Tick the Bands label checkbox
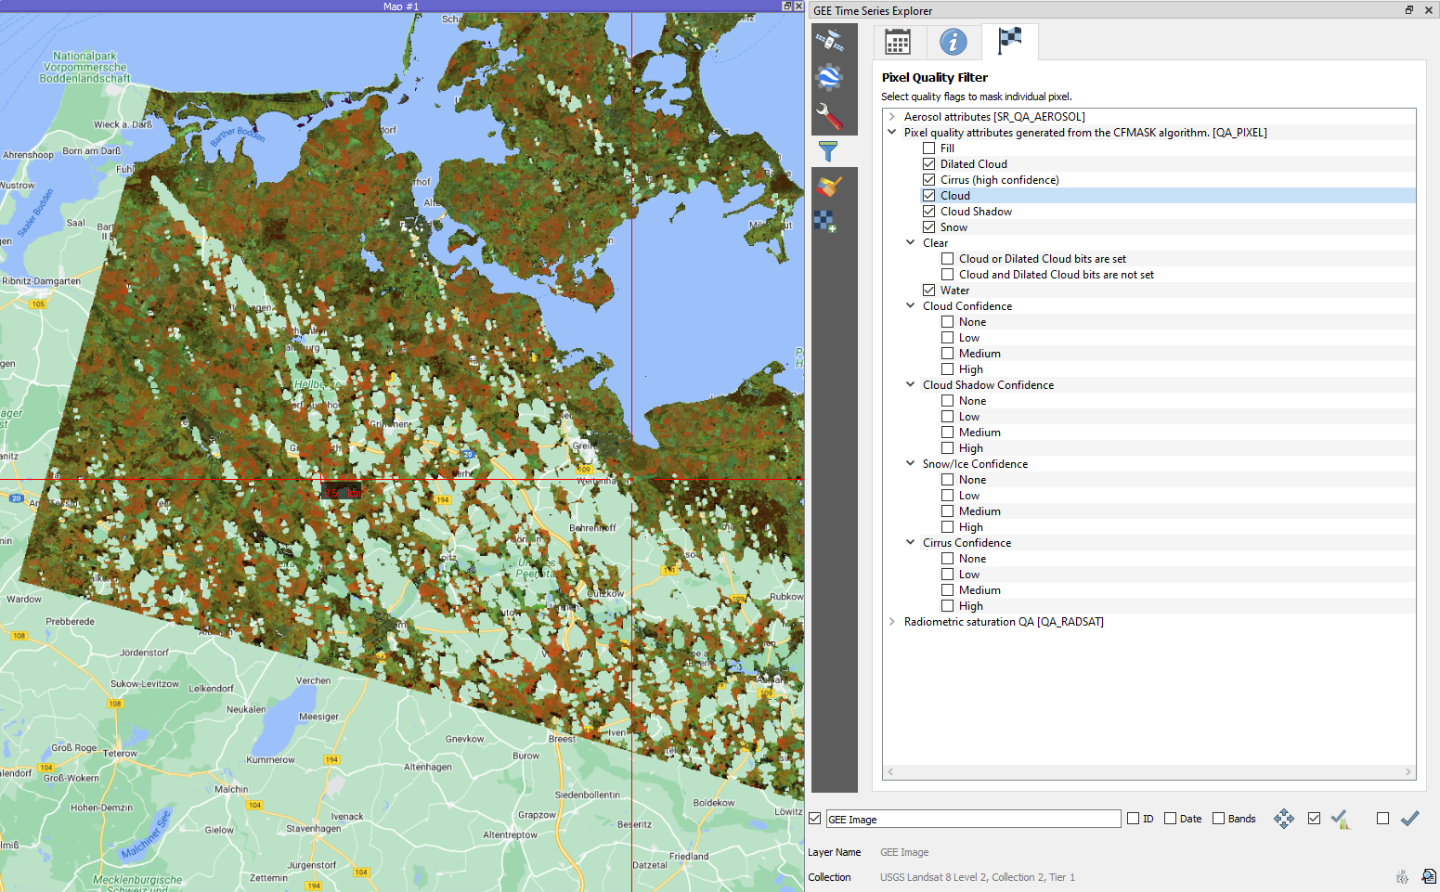This screenshot has width=1440, height=892. (x=1218, y=819)
